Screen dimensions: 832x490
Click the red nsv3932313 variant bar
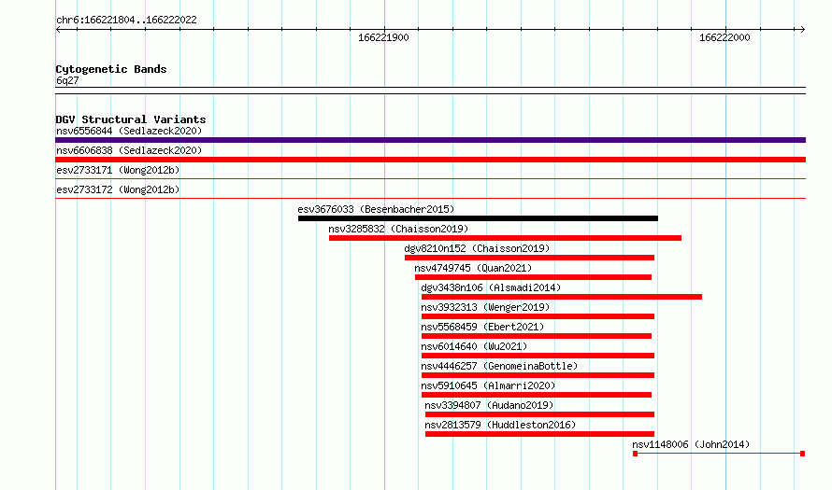coord(538,316)
